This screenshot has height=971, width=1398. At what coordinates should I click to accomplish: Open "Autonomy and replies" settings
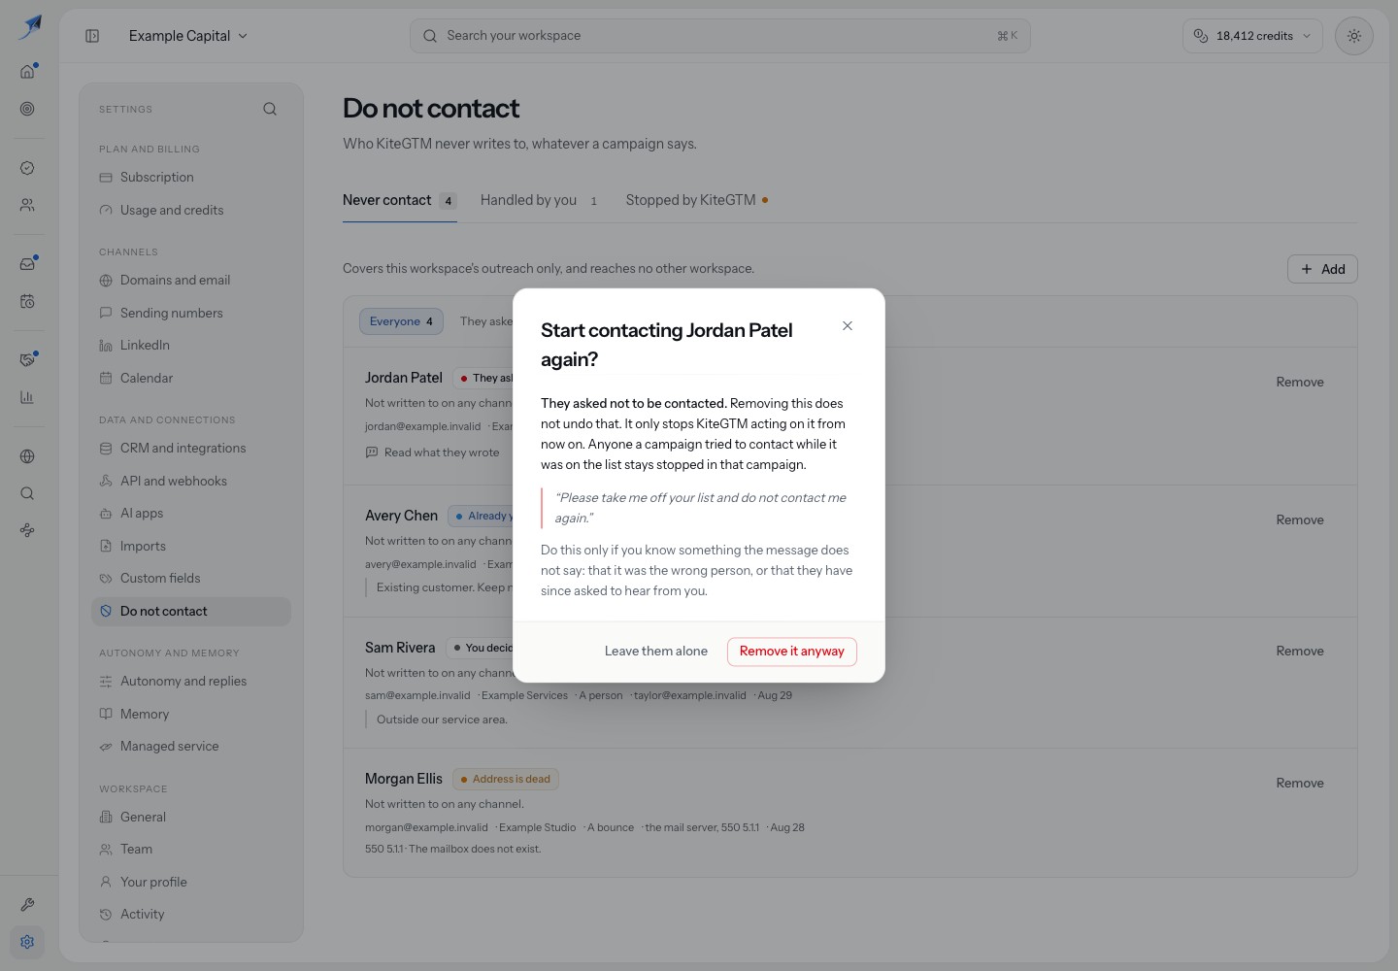click(x=191, y=682)
